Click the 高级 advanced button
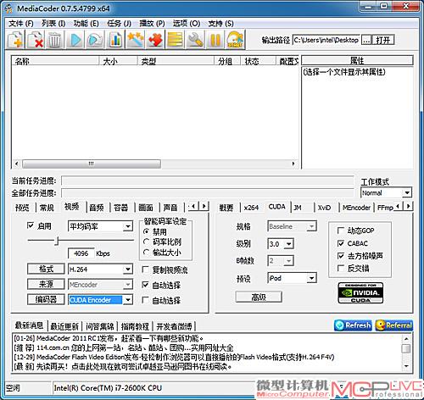The image size is (424, 400). 259,297
